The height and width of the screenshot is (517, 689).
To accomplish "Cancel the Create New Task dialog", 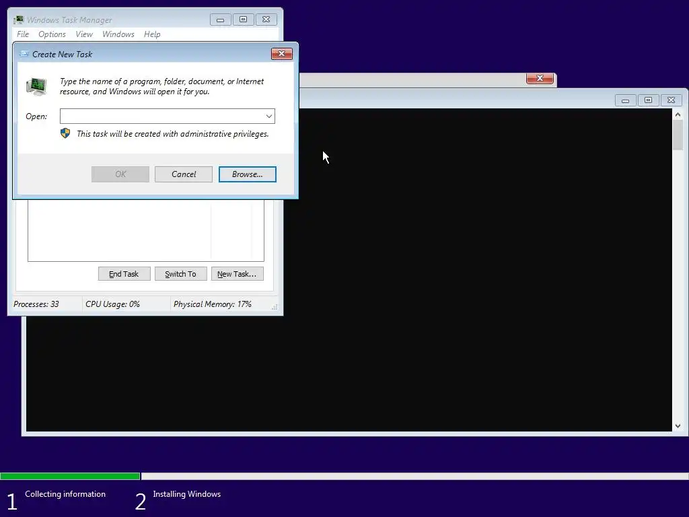I will click(x=184, y=174).
